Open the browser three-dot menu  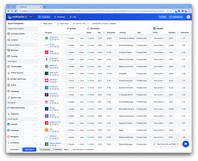tap(189, 11)
